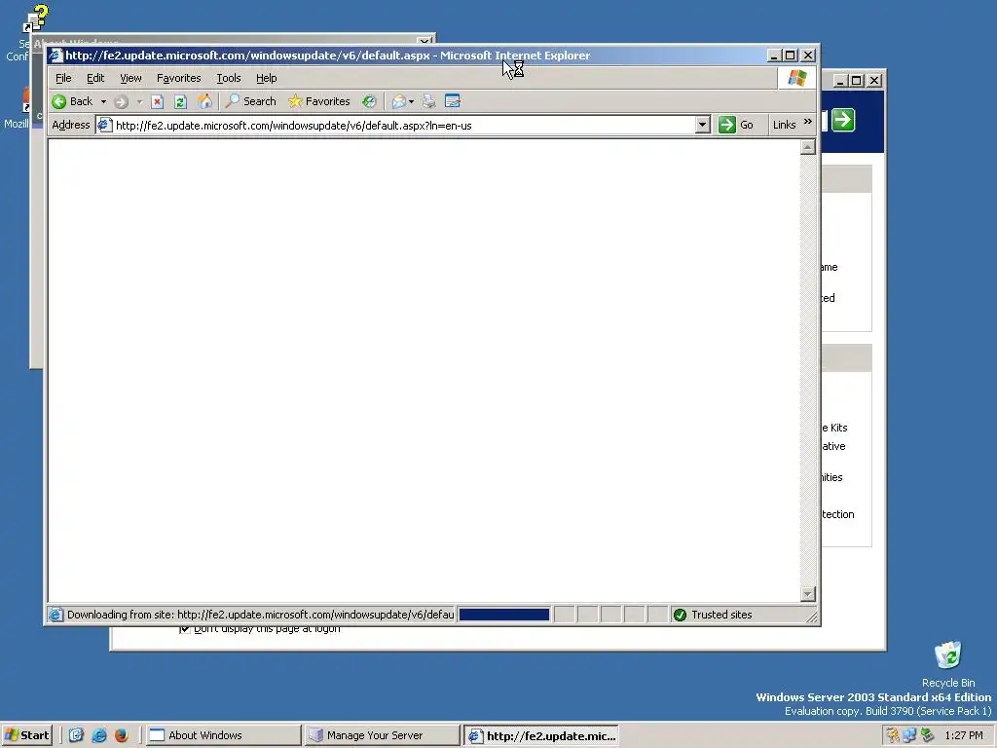Viewport: 997px width, 748px height.
Task: Click the vertical scrollbar up arrow
Action: click(807, 148)
